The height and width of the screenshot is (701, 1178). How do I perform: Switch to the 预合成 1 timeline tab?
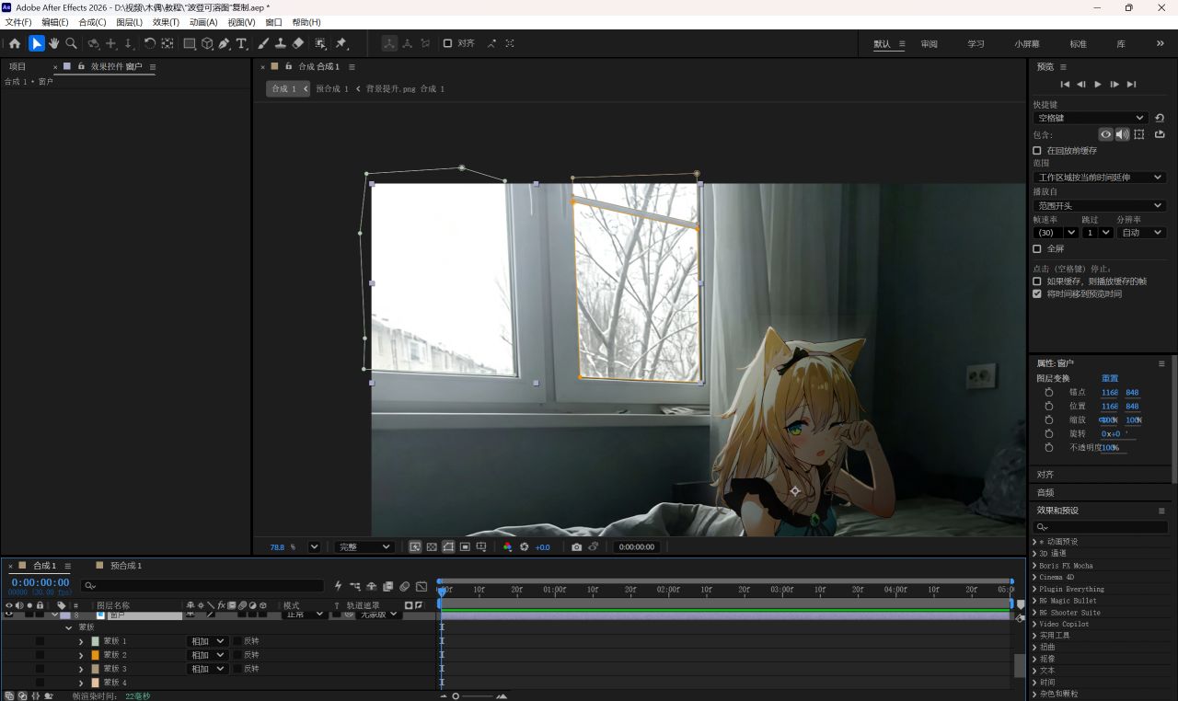[126, 566]
